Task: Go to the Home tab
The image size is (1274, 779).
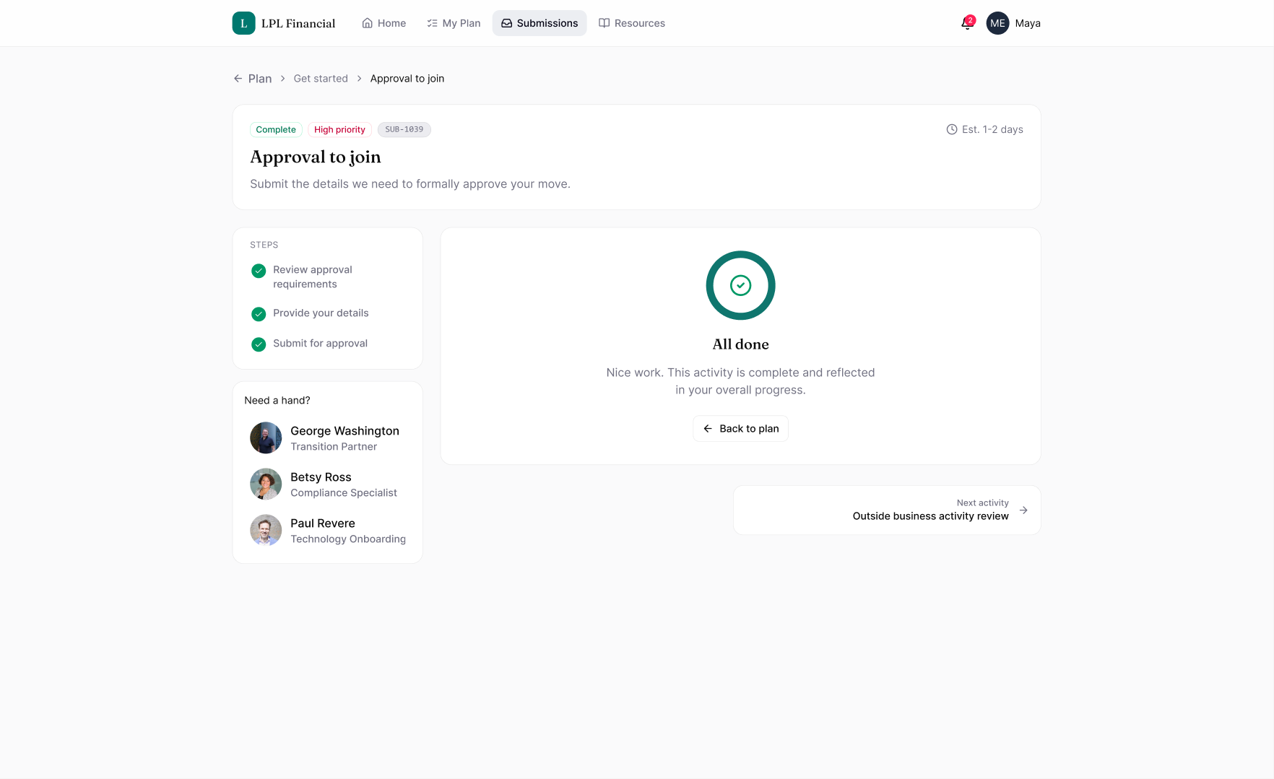Action: coord(384,23)
